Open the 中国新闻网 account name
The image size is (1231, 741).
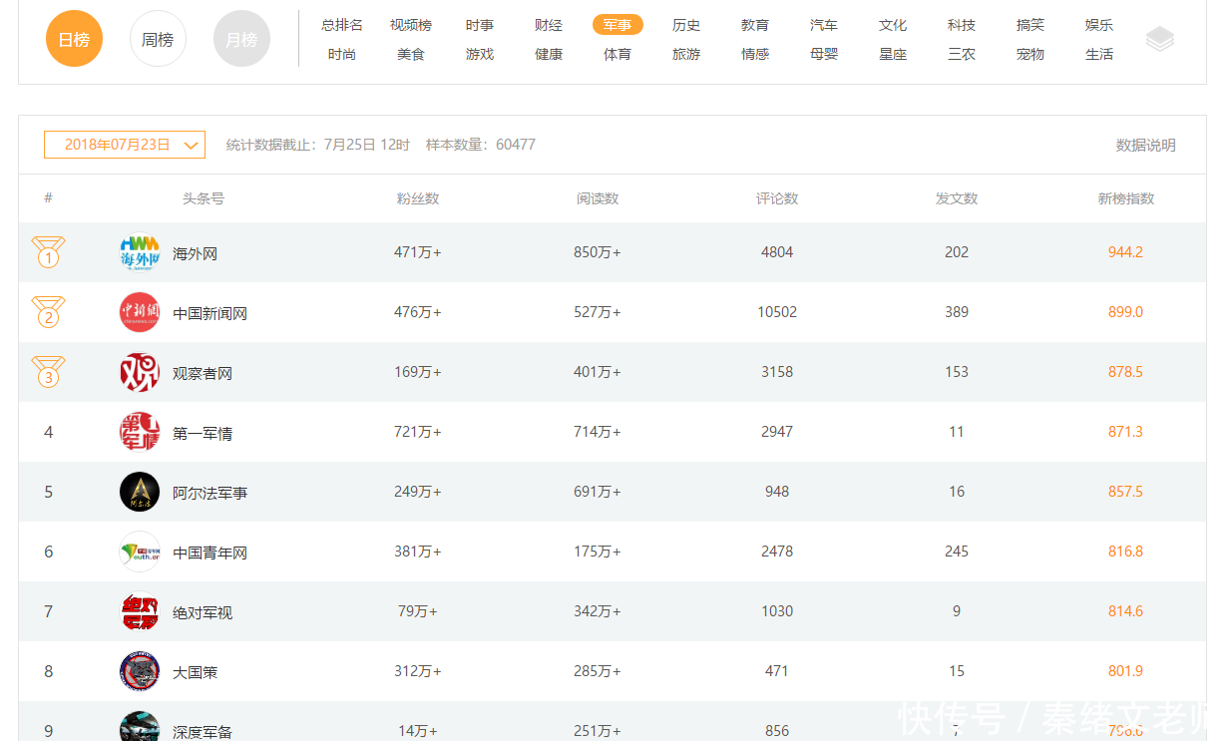click(209, 313)
